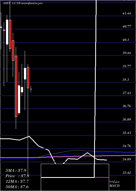Click the 39.44 price axis label
136x191 pixels.
(x=127, y=53)
